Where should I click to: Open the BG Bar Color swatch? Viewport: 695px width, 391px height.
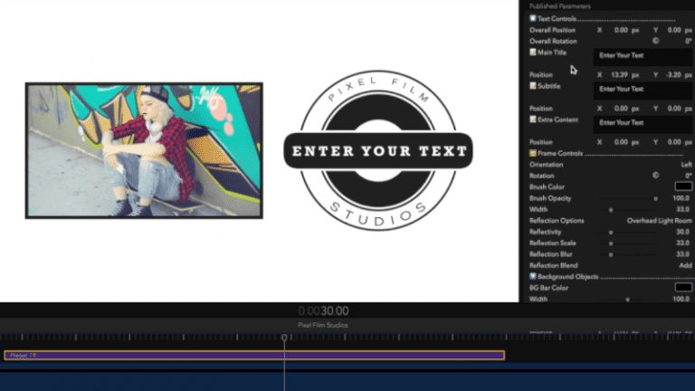[683, 287]
